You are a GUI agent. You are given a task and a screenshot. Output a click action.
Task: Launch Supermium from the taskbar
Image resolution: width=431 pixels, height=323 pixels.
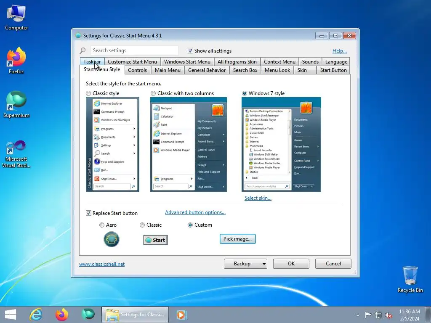click(x=88, y=314)
